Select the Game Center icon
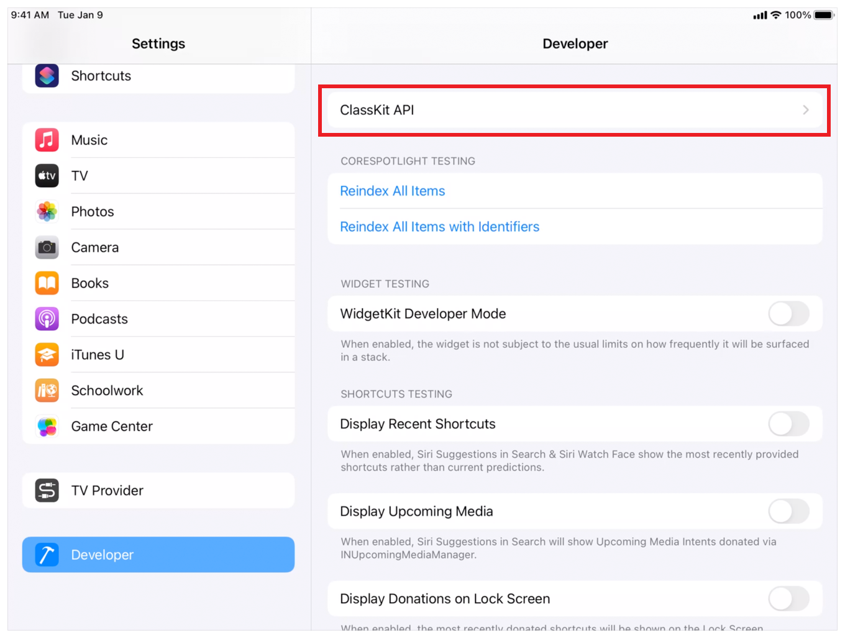The height and width of the screenshot is (638, 845). tap(47, 427)
